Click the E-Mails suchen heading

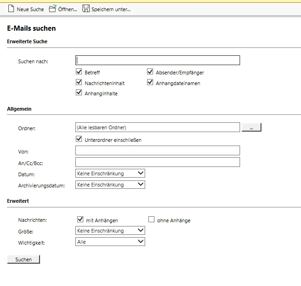[31, 28]
